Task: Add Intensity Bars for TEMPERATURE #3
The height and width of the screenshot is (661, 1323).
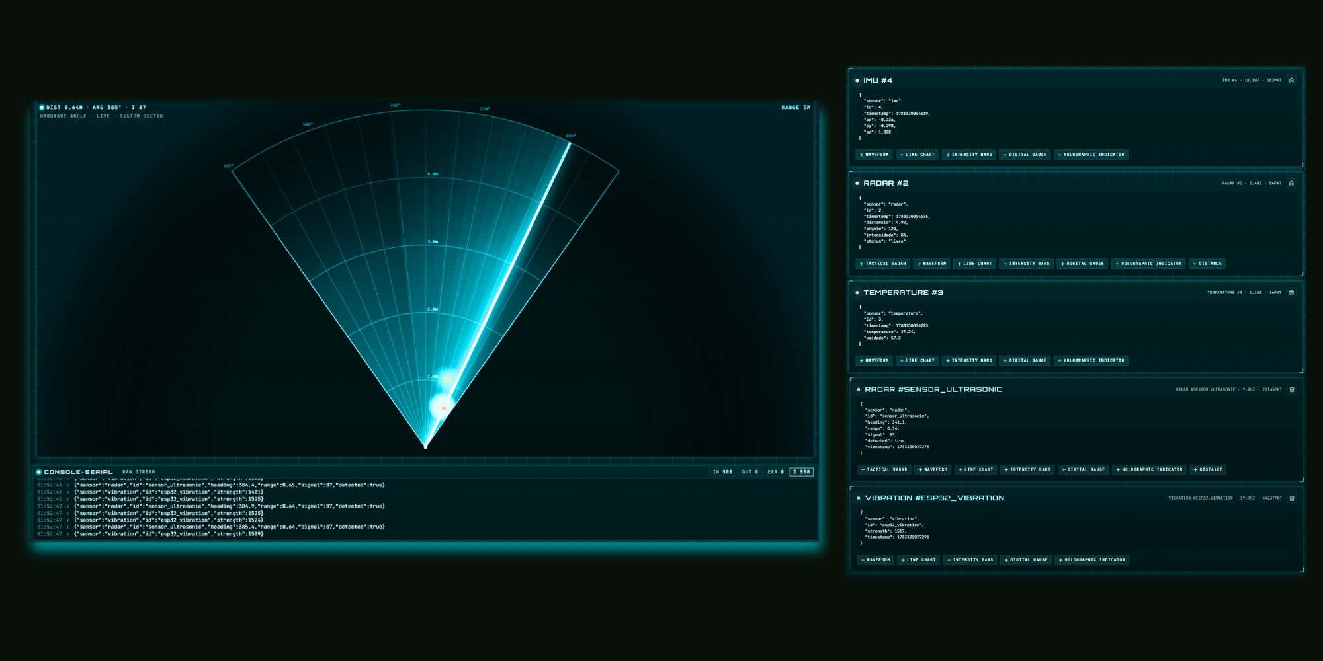Action: click(x=969, y=361)
